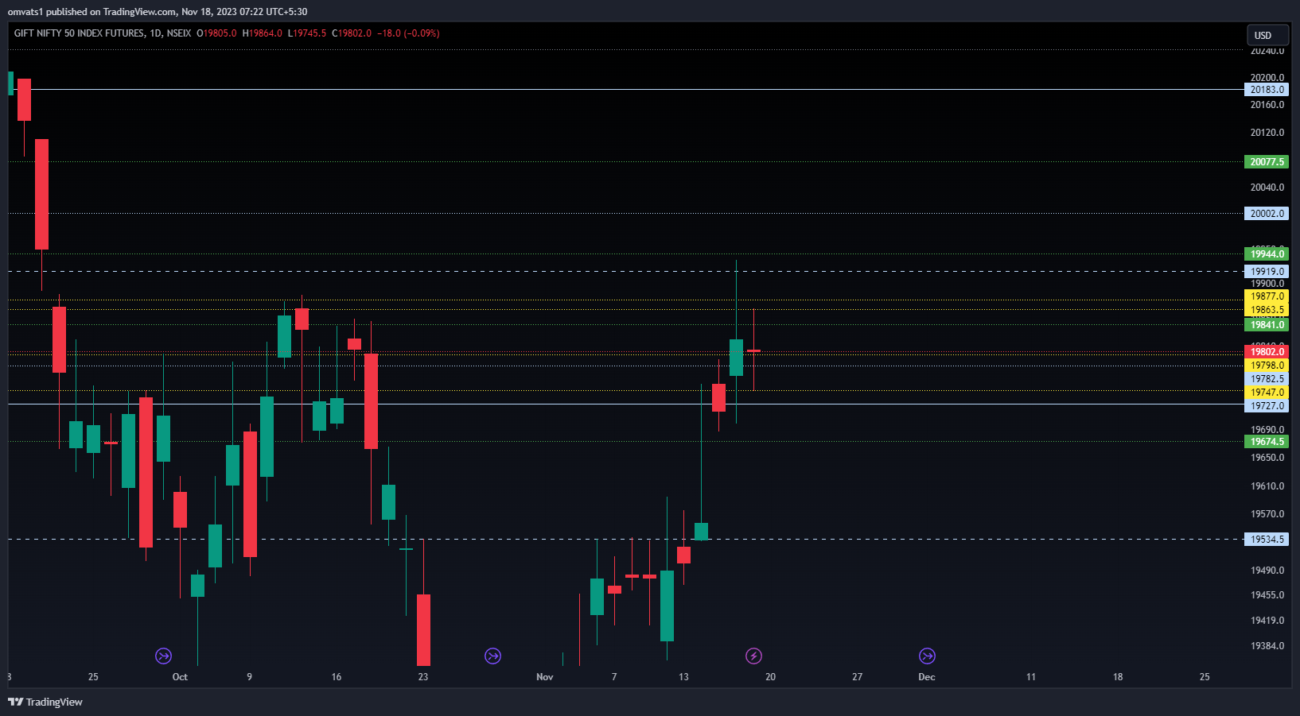The height and width of the screenshot is (716, 1300).
Task: Click the 19919.0 dashed level label
Action: 1267,272
